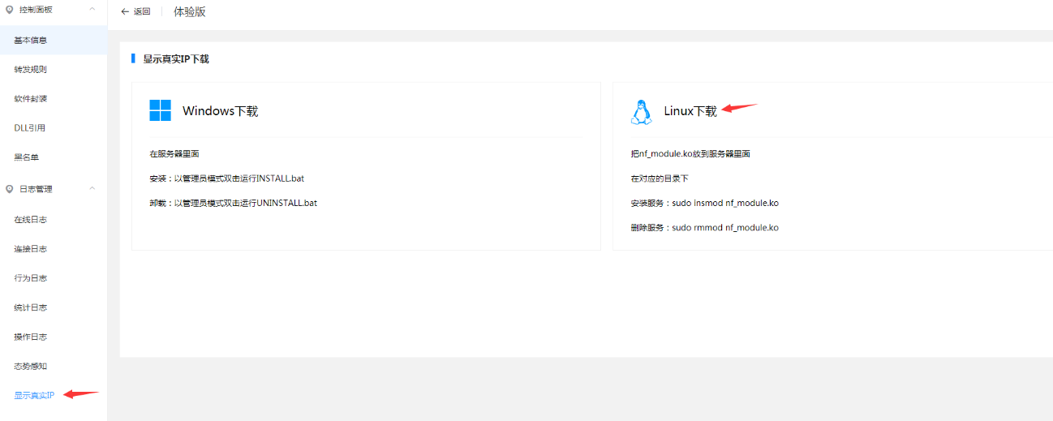Click the 在服务器里面 text
Screen dimensions: 1053x421
point(174,153)
